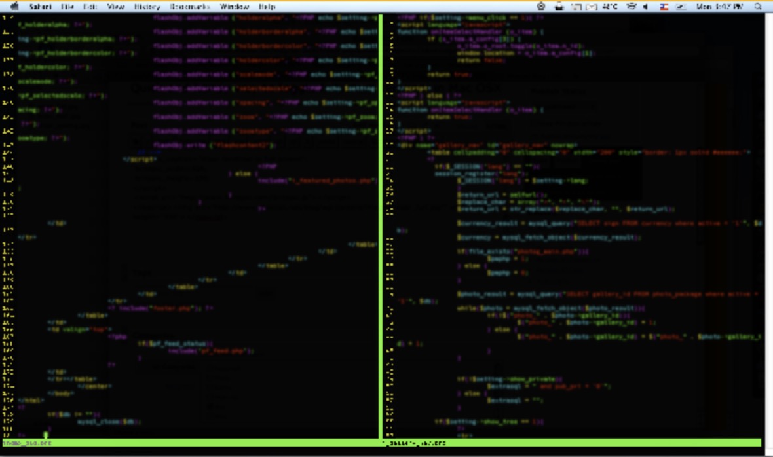773x457 pixels.
Task: Click the session_register("lang") line
Action: pos(481,174)
